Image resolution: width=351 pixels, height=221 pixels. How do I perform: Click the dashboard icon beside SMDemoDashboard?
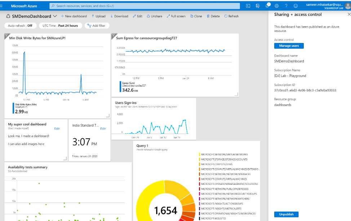tap(8, 16)
